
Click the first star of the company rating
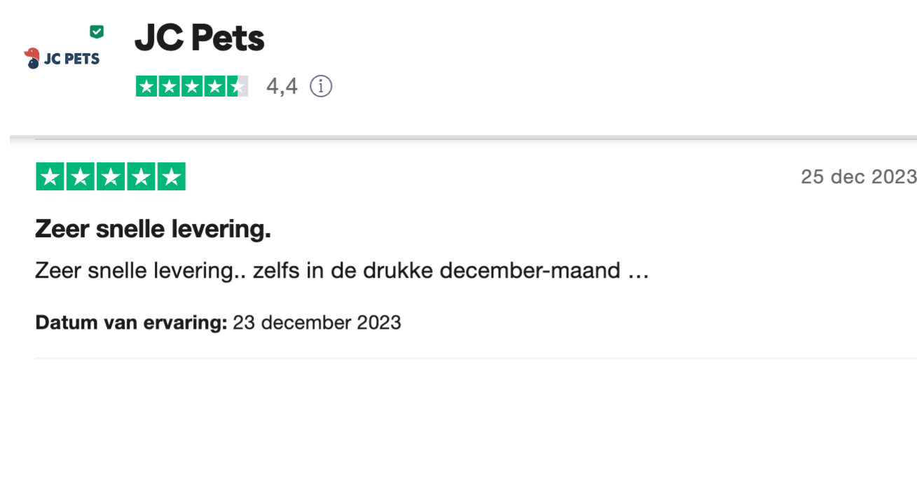click(x=147, y=87)
